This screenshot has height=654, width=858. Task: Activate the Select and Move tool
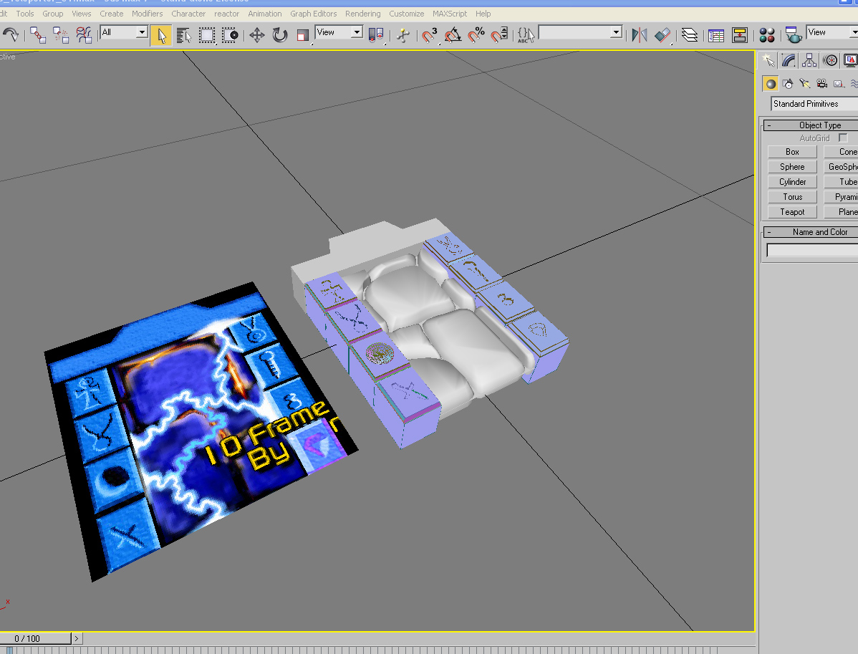pyautogui.click(x=256, y=36)
